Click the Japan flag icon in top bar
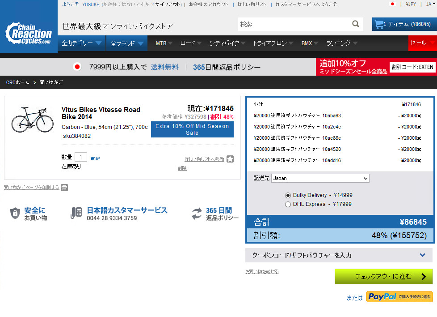Viewport: 437px width, 317px height. (392, 4)
